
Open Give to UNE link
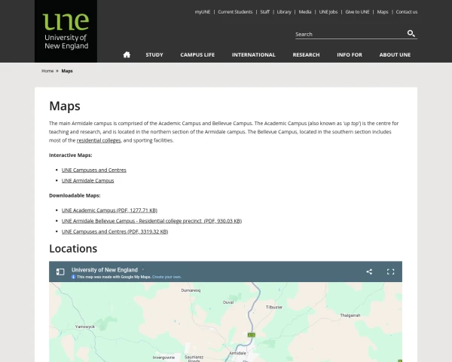tap(357, 12)
